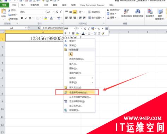Image resolution: width=167 pixels, height=134 pixels.
Task: Choose Clear Contents (清除内容) in context menu
Action: pos(79,73)
